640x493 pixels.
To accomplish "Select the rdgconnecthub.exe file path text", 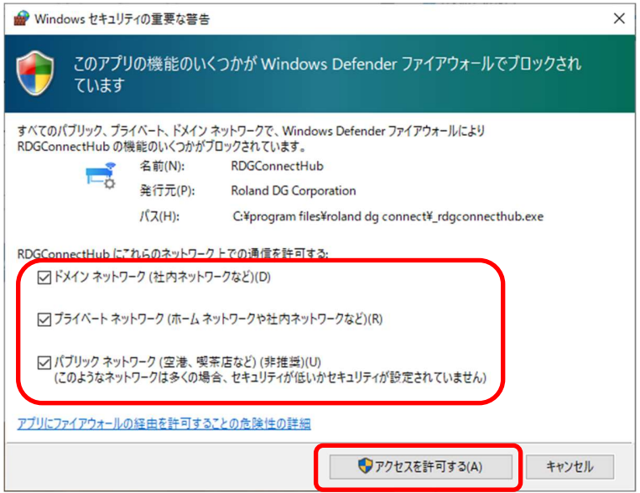I will 388,216.
